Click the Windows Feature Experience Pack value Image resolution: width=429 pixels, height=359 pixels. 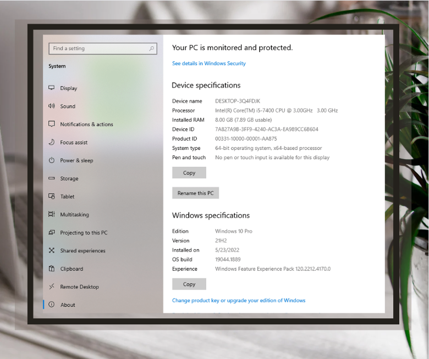pyautogui.click(x=273, y=268)
